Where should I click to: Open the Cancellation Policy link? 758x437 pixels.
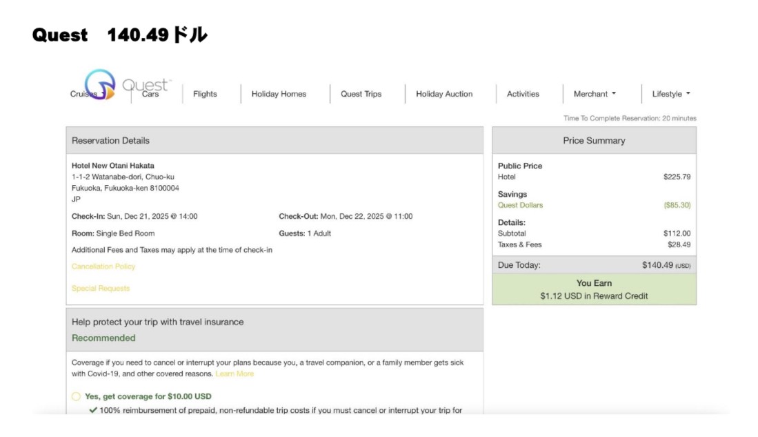(103, 266)
